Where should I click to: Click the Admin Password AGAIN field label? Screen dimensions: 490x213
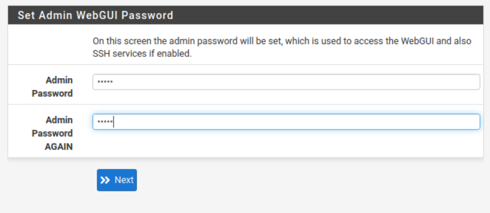pyautogui.click(x=52, y=133)
